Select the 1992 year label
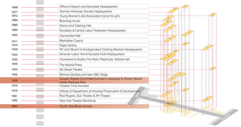241x127 pixels. [x=14, y=101]
